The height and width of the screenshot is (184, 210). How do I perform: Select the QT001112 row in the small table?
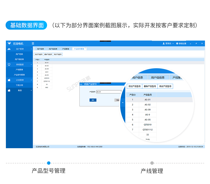tap(43, 81)
